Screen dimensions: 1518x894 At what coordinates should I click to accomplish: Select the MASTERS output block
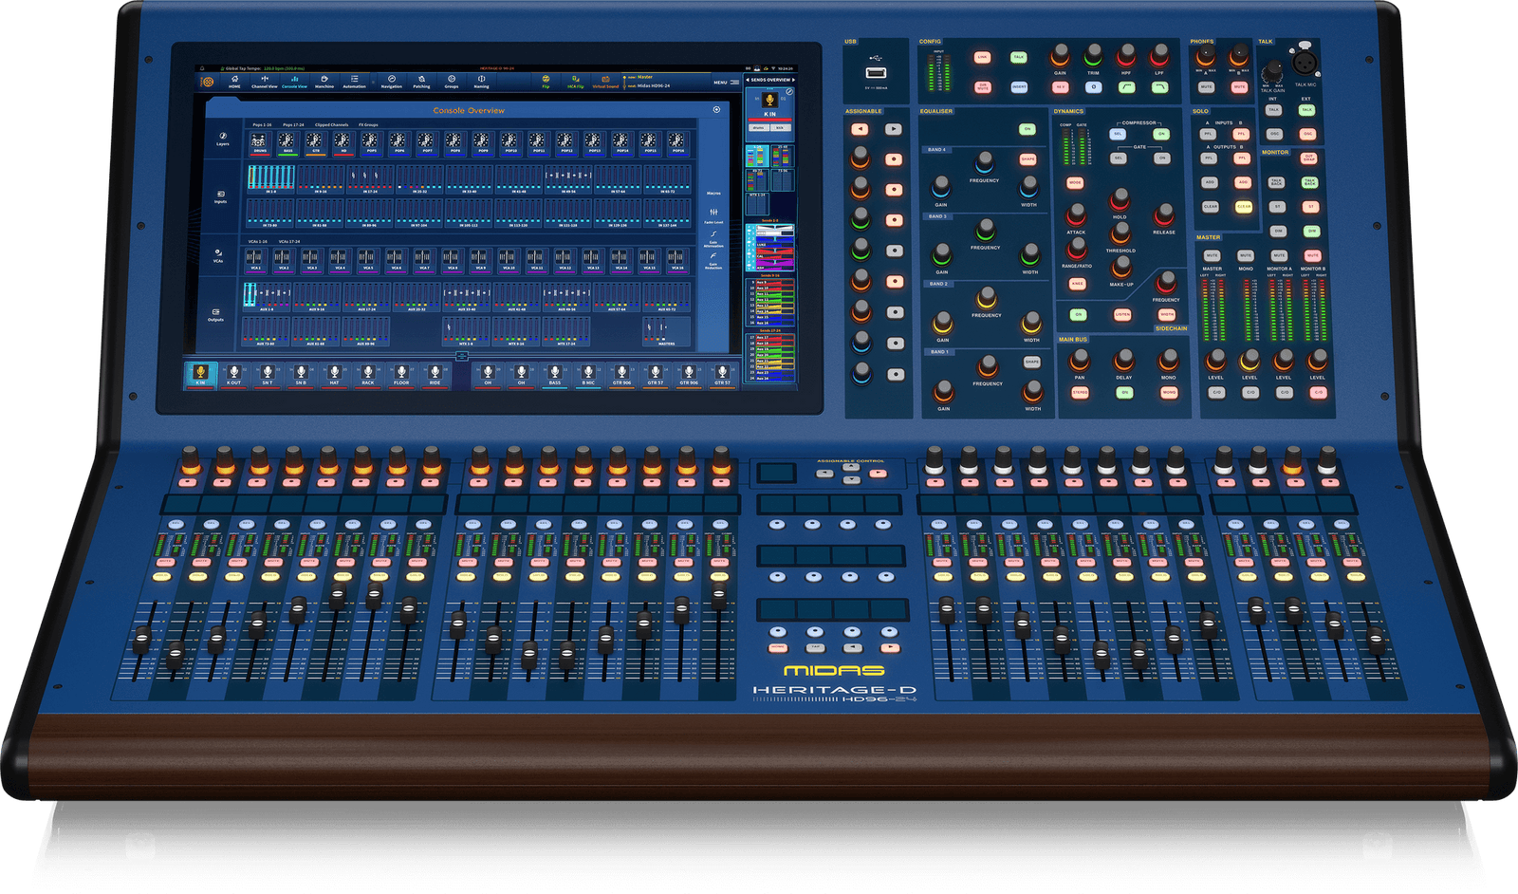click(x=667, y=331)
